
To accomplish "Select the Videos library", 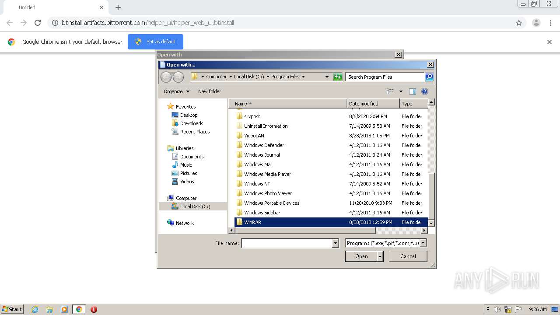I will pyautogui.click(x=187, y=182).
